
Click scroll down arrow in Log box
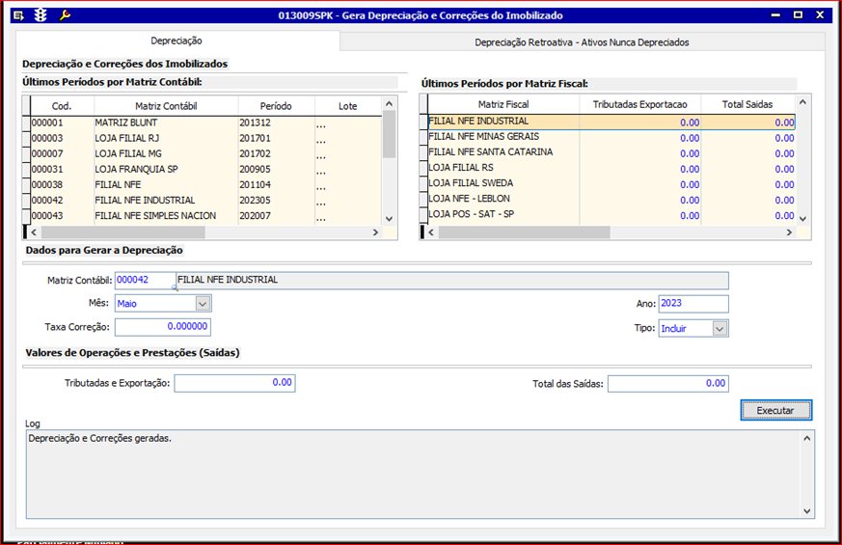coord(806,510)
